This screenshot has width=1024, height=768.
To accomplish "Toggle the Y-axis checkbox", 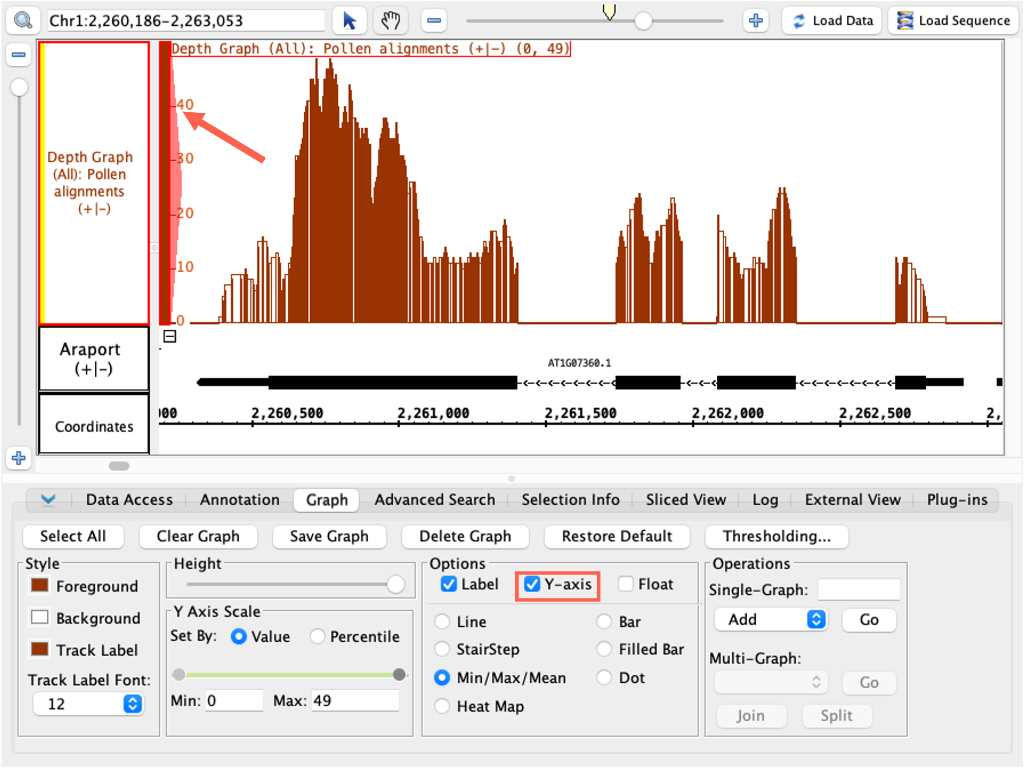I will point(532,584).
